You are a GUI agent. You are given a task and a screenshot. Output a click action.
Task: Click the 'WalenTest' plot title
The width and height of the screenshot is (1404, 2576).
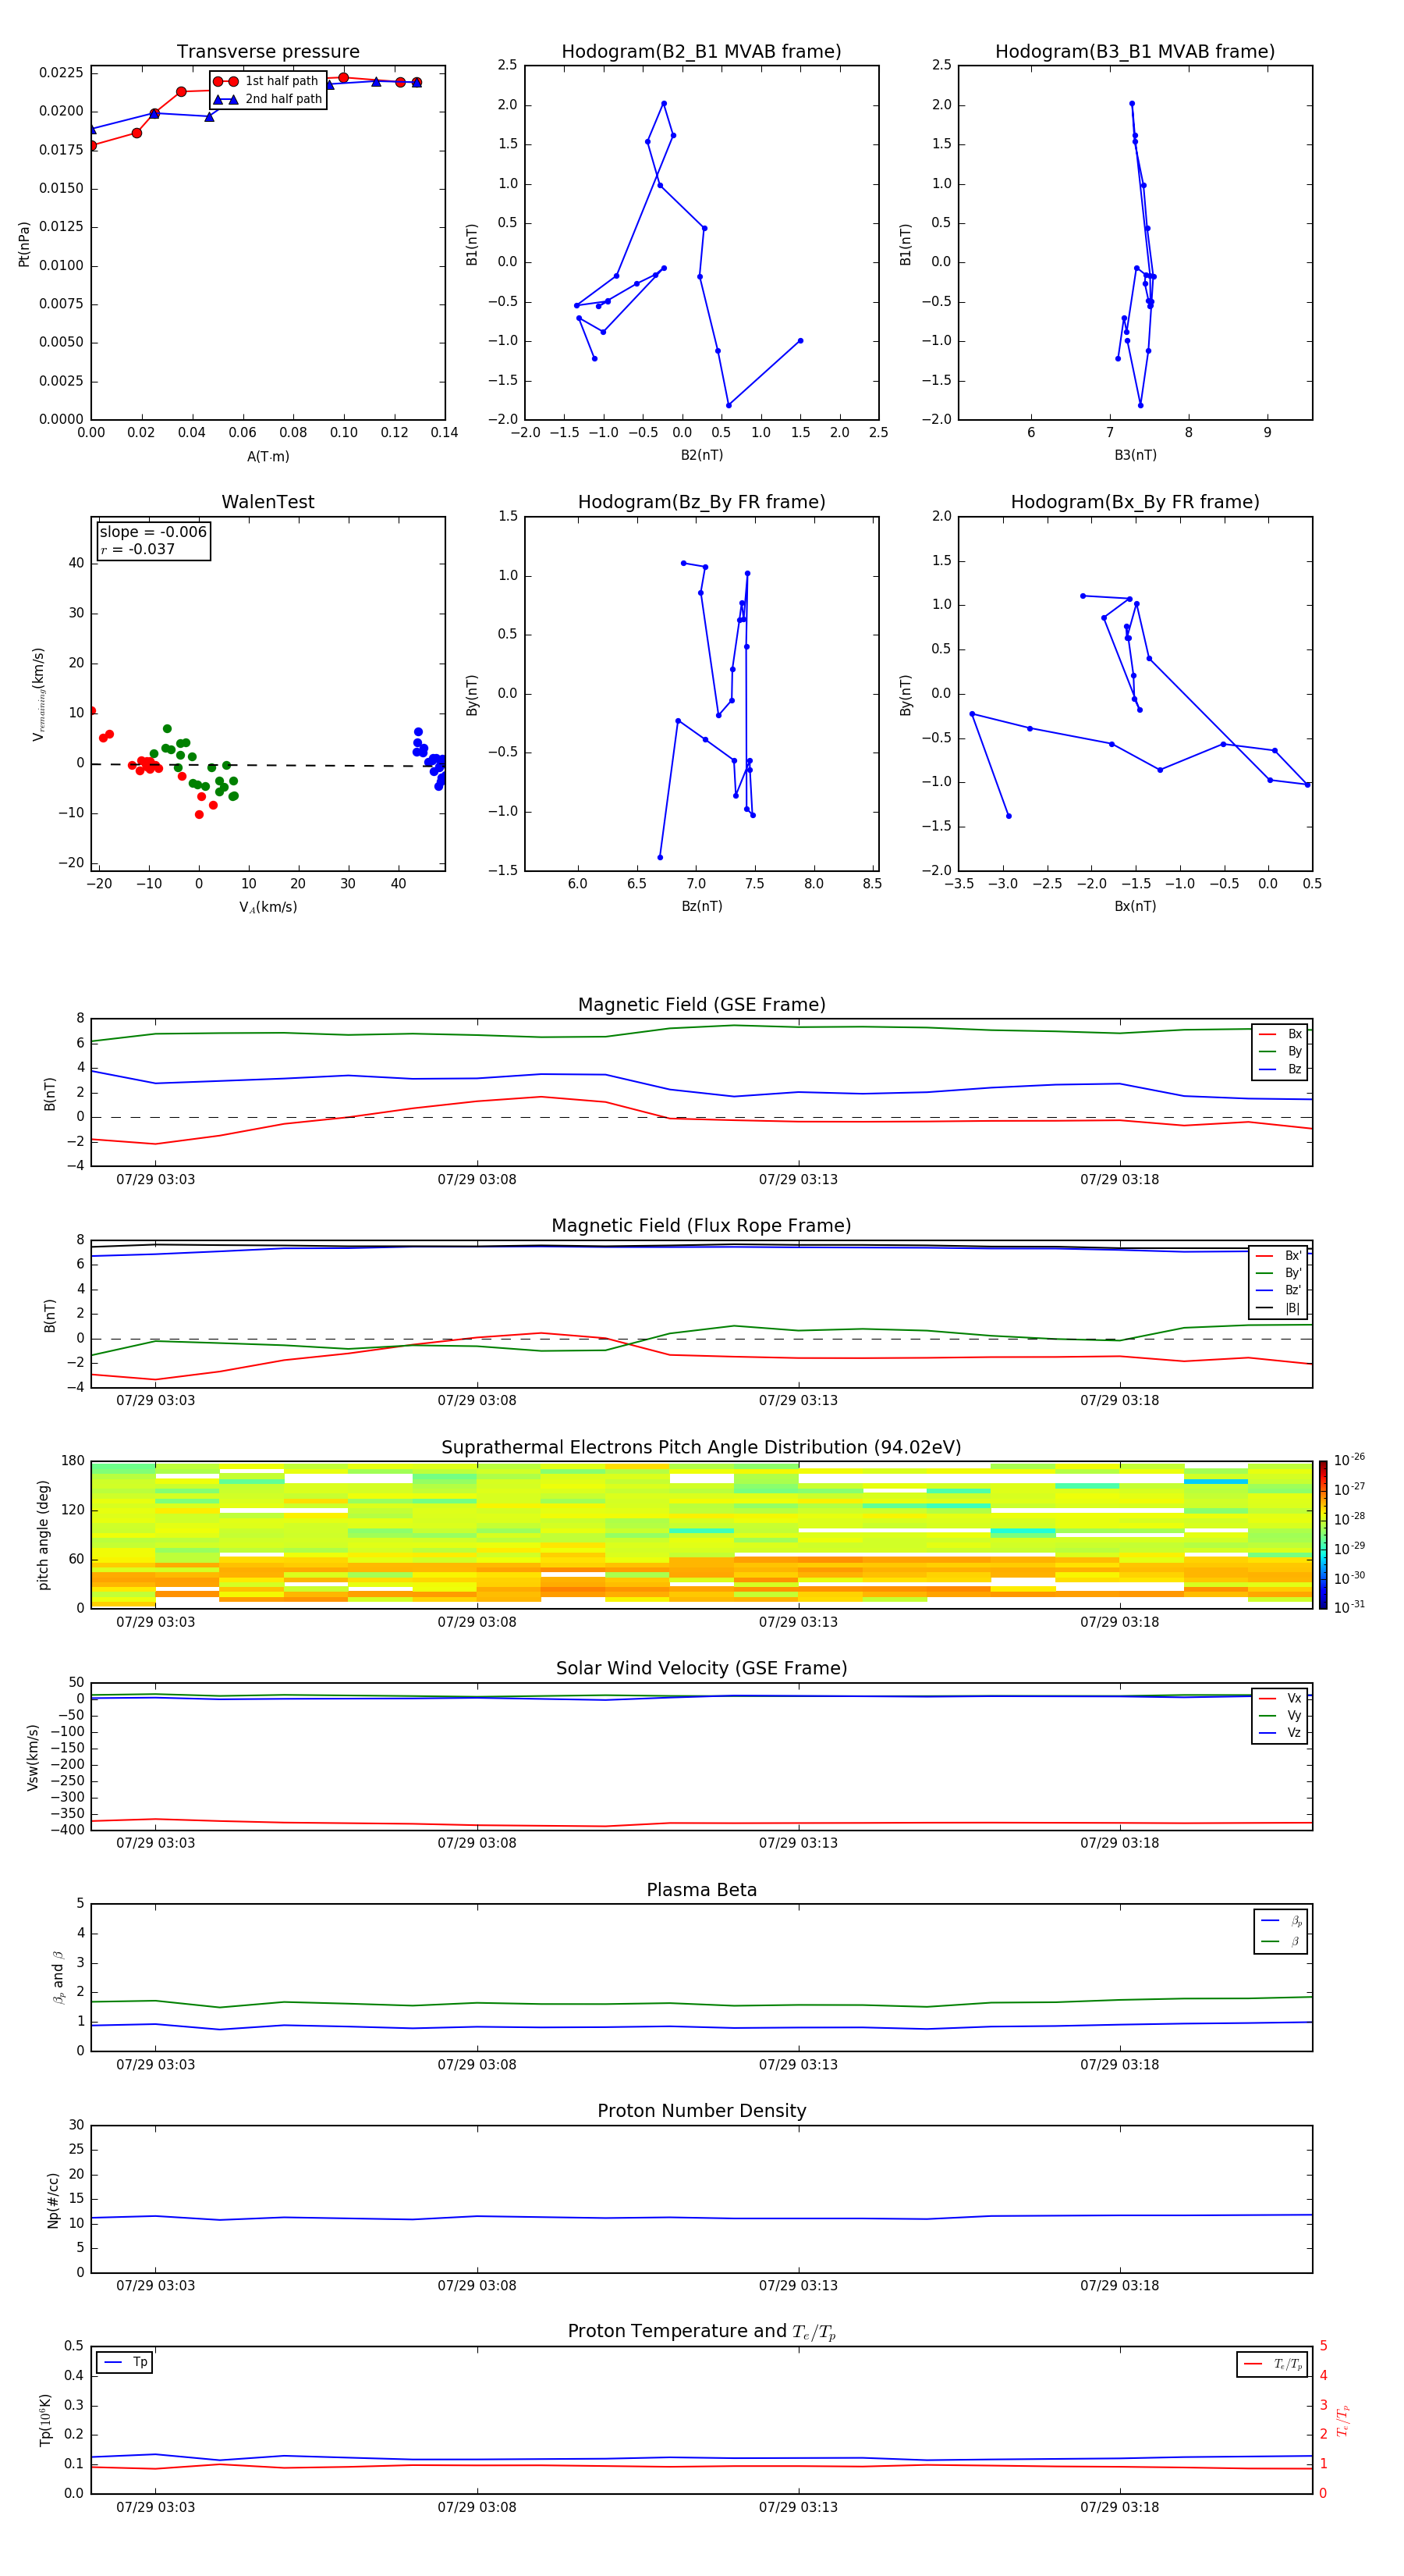268,502
